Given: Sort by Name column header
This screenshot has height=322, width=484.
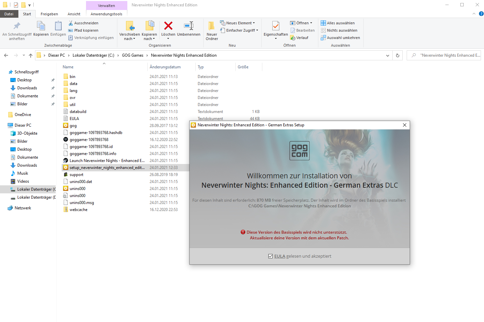Looking at the screenshot, I should (68, 67).
